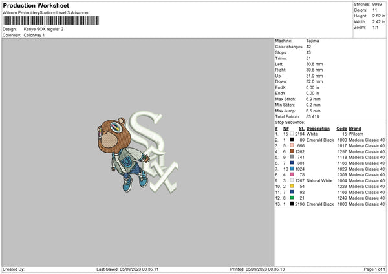Click the 'EndX:' label

[x=281, y=87]
